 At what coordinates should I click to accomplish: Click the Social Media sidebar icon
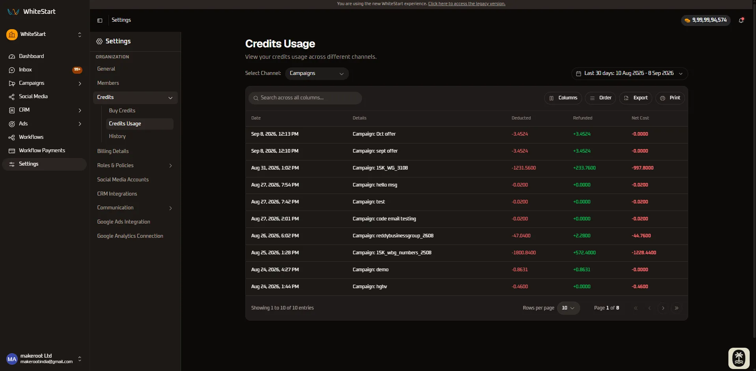[x=12, y=97]
